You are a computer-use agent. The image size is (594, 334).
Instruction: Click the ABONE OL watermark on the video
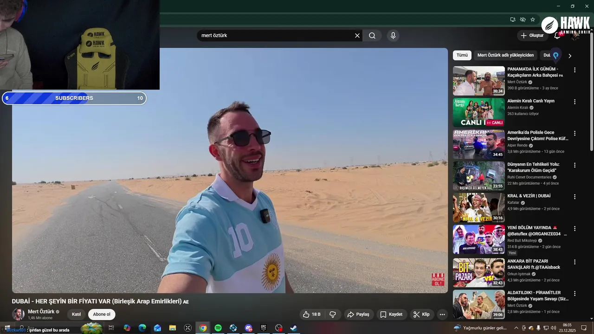tap(438, 280)
